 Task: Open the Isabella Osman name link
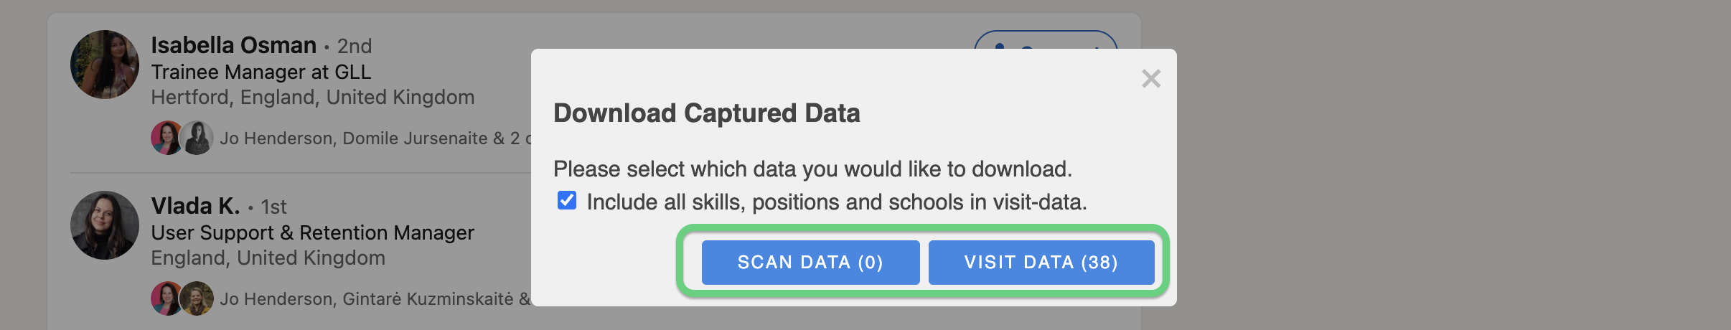(233, 45)
